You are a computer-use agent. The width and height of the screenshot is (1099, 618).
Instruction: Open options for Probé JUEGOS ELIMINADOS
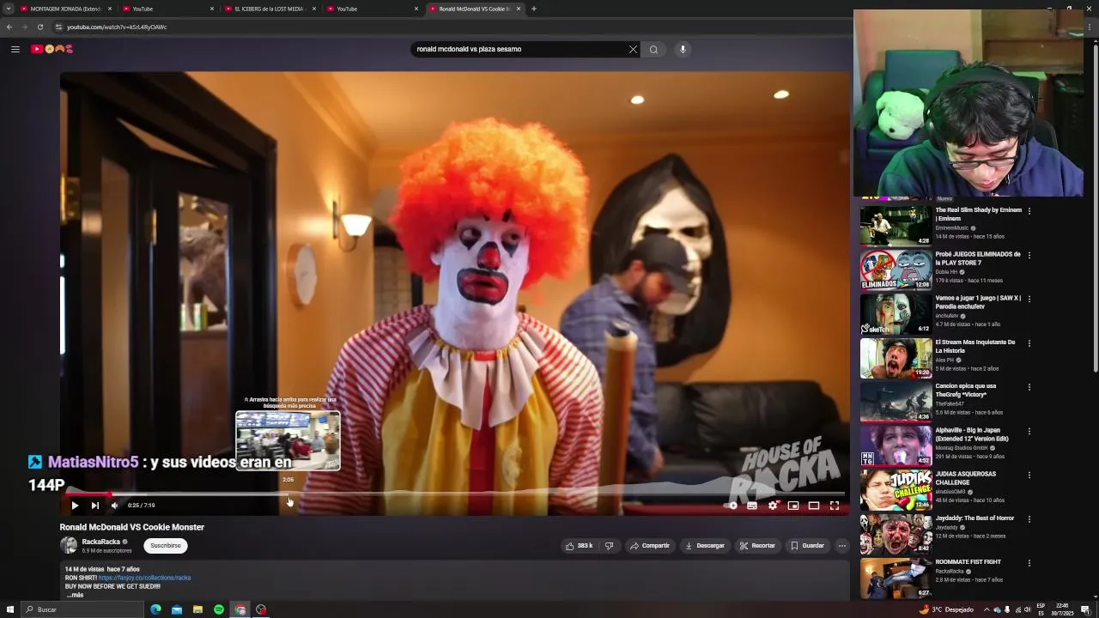1029,255
